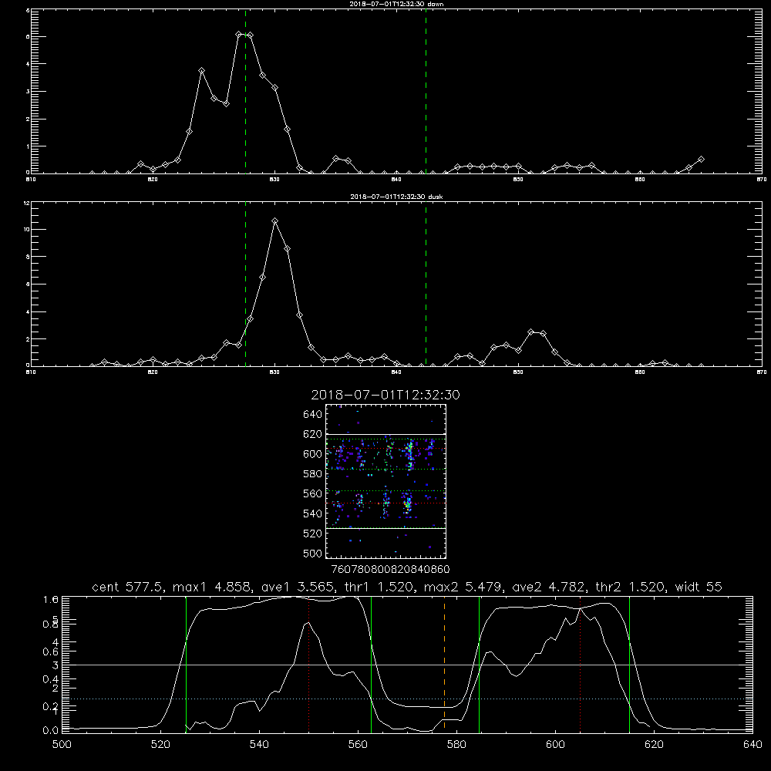Select the 'max1 4.858' value

pos(213,587)
